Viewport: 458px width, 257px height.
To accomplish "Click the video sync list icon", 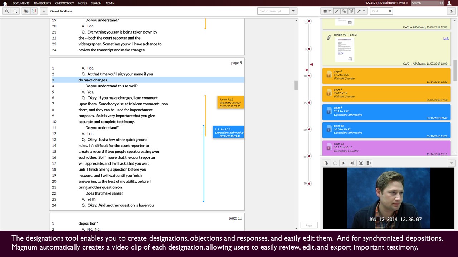I will pyautogui.click(x=369, y=163).
